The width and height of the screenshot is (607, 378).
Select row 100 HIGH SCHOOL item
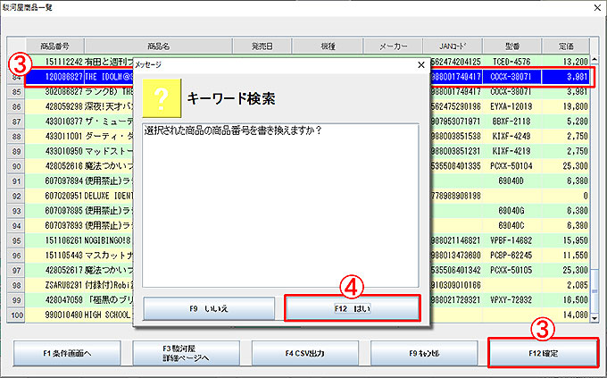tap(80, 315)
